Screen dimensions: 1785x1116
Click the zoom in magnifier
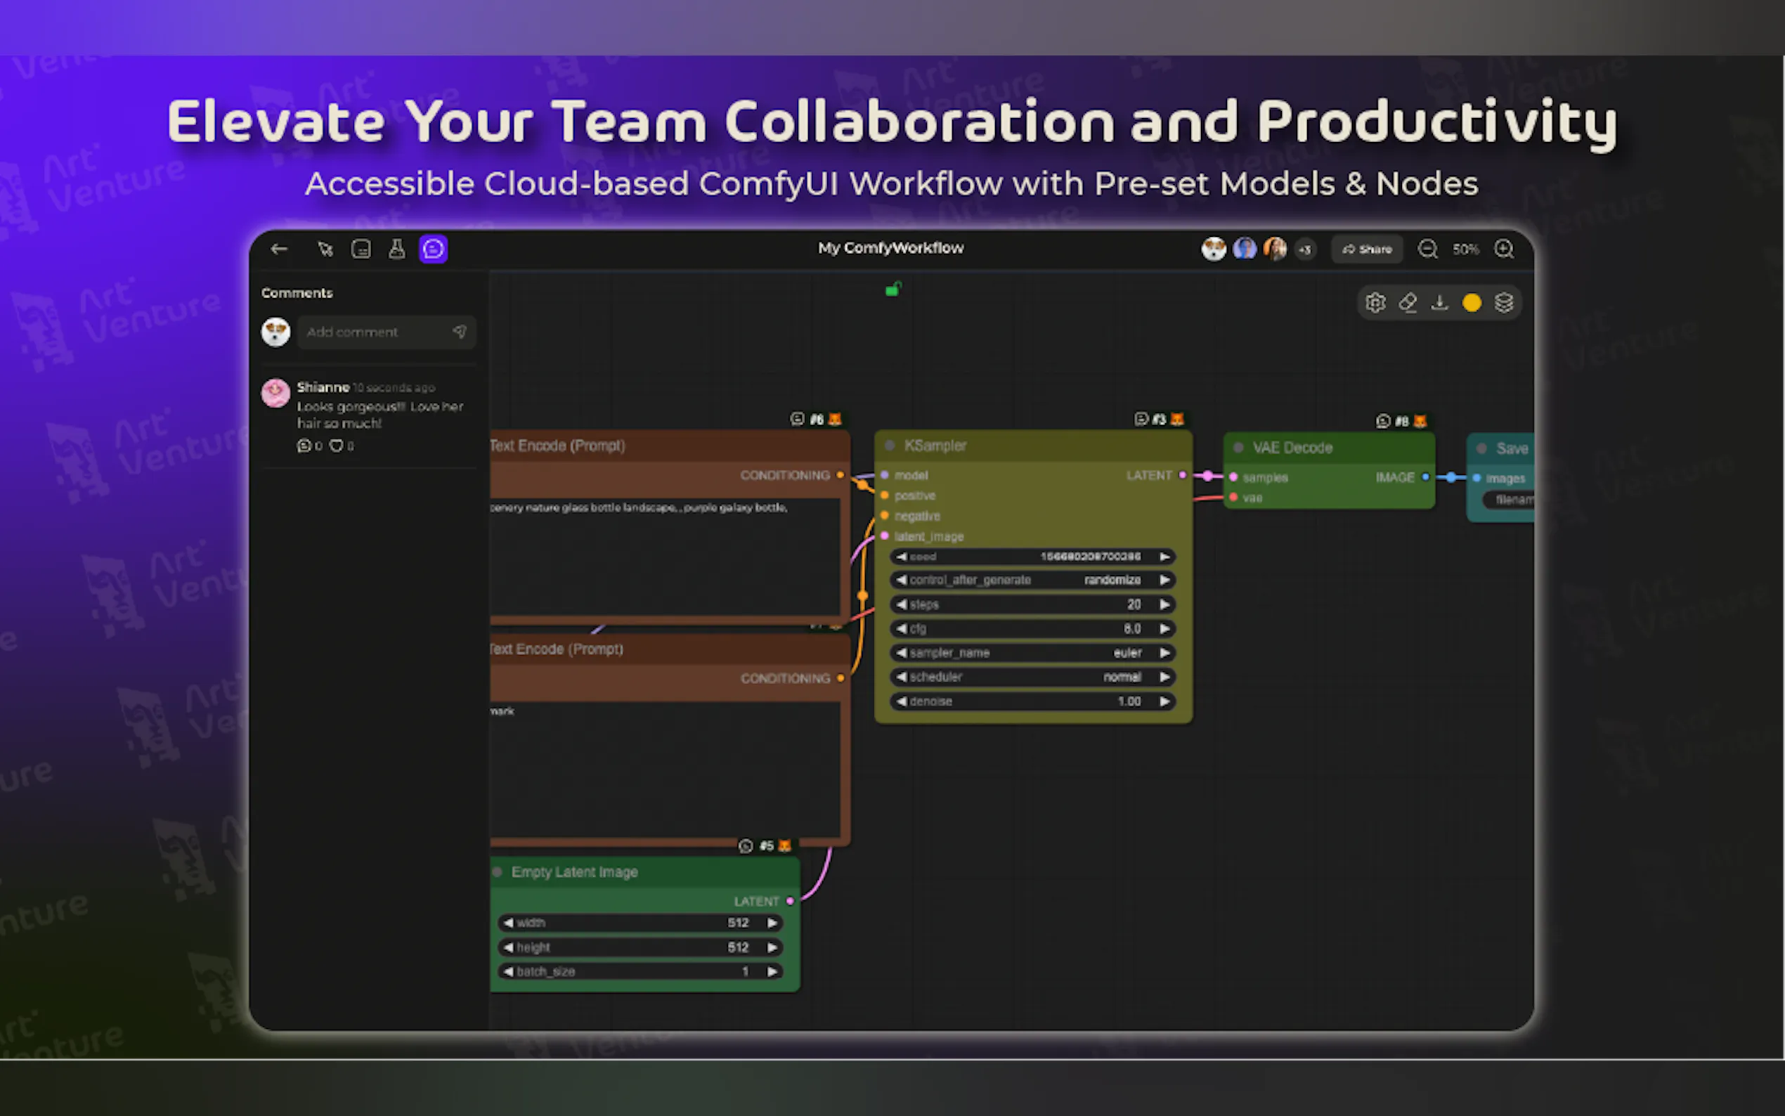coord(1504,249)
